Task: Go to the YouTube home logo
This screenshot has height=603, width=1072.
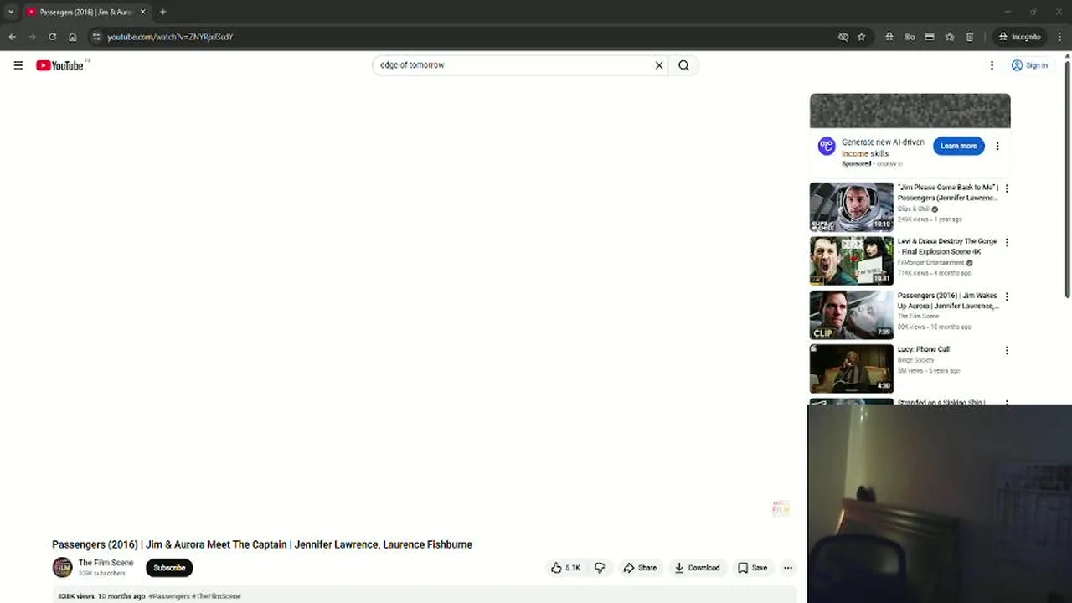Action: pyautogui.click(x=59, y=65)
